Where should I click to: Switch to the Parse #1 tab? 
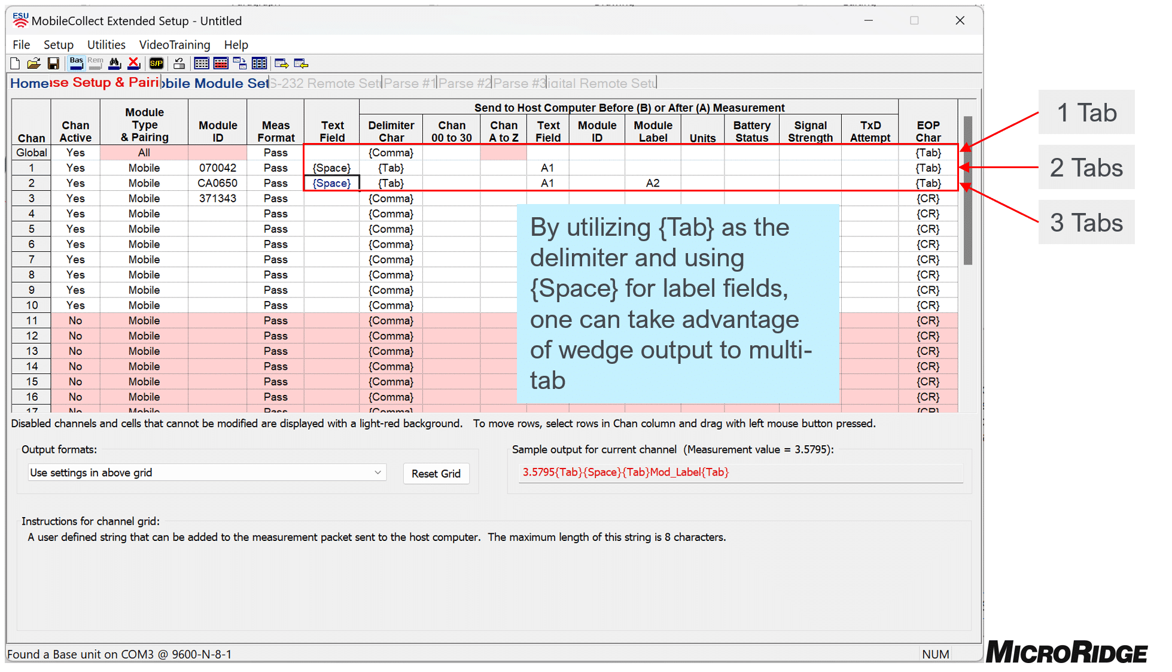pos(410,83)
